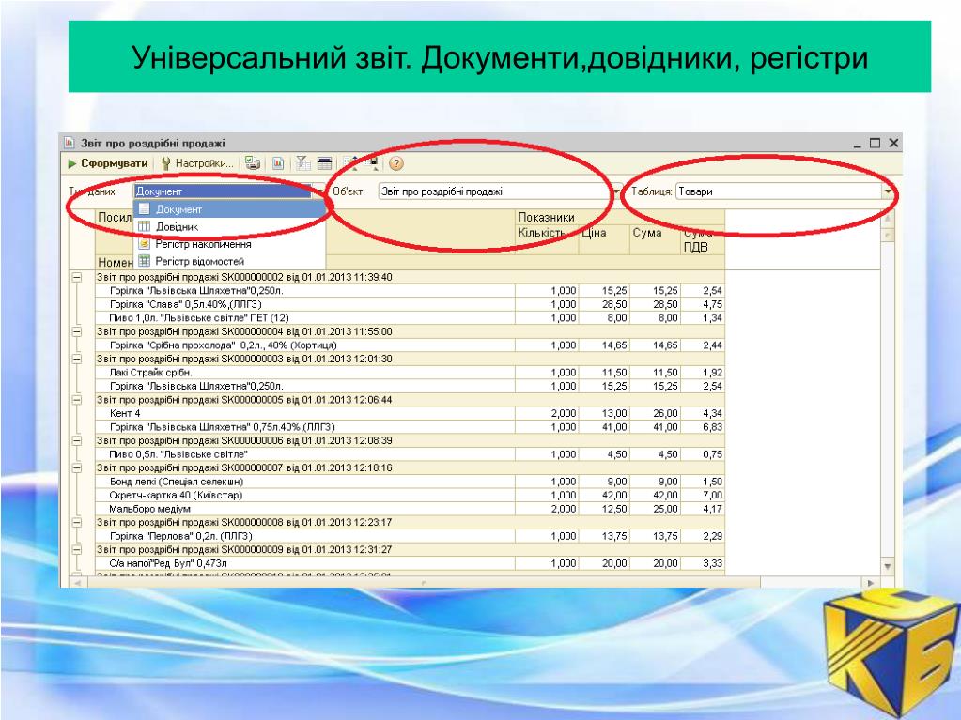
Task: Click the horizontal scrollbar right arrow
Action: [871, 583]
